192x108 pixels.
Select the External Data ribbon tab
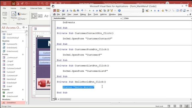coord(36,8)
